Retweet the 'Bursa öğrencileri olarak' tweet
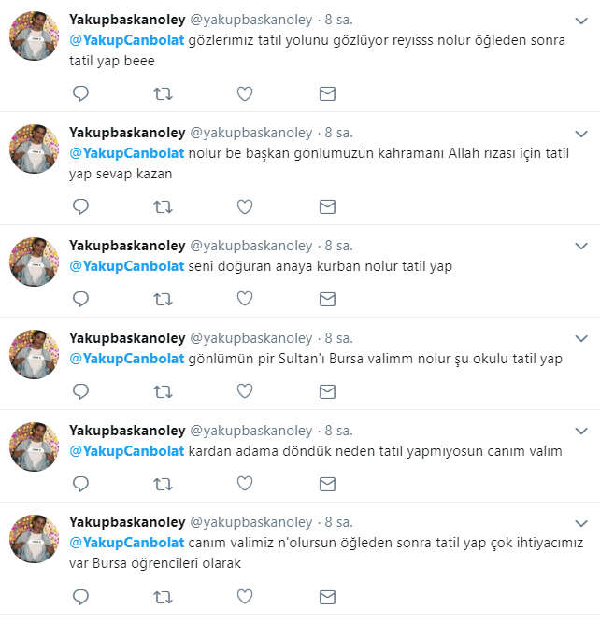This screenshot has height=623, width=600. (x=163, y=597)
